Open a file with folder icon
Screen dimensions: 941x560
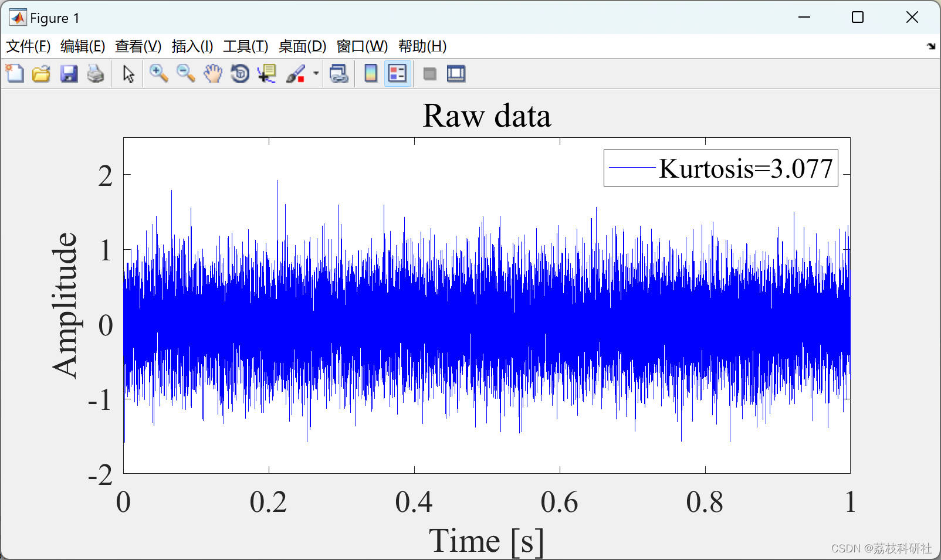pyautogui.click(x=41, y=74)
